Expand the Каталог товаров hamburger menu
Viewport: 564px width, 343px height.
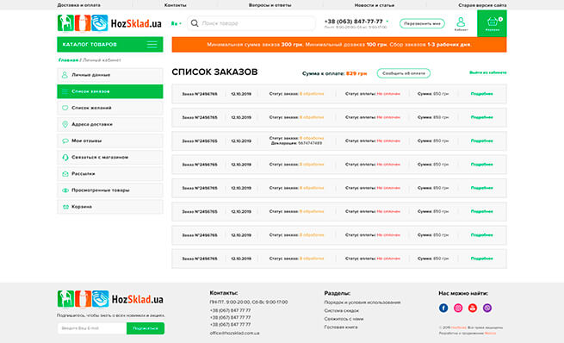pos(152,44)
